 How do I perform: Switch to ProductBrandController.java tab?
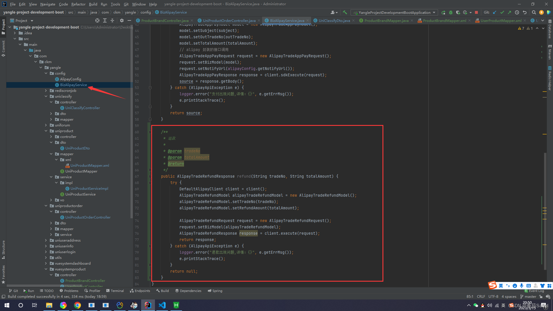(165, 20)
